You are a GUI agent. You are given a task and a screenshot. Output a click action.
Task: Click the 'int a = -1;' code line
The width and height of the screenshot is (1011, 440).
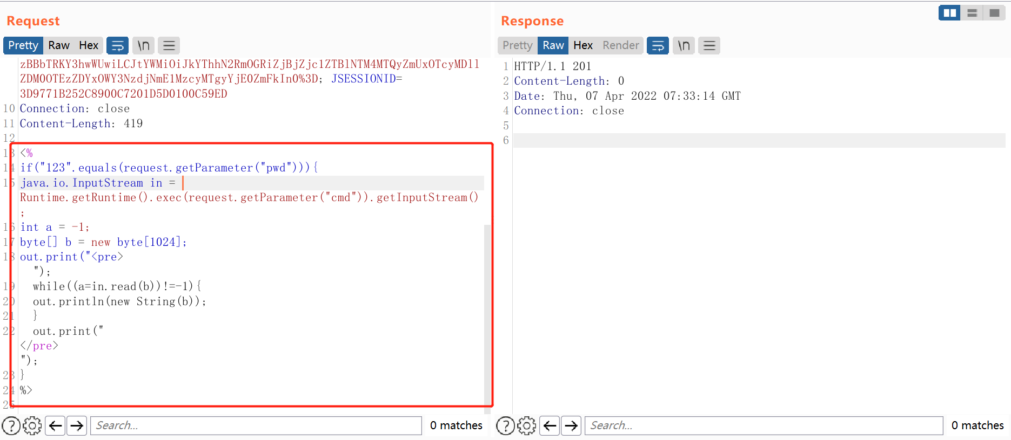point(55,227)
